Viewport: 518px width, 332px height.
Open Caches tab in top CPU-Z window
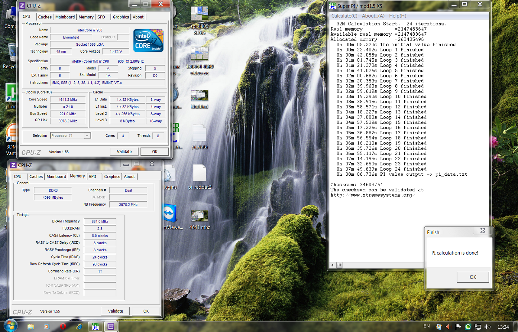(x=45, y=17)
